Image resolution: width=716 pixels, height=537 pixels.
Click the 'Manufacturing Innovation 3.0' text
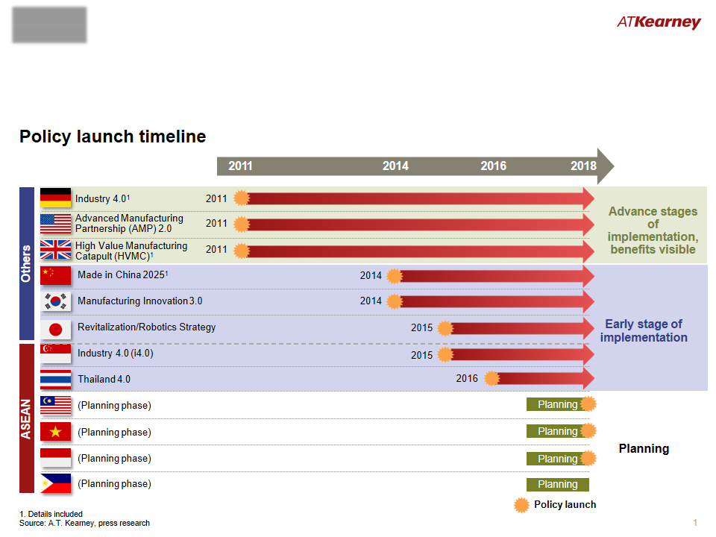pyautogui.click(x=139, y=301)
